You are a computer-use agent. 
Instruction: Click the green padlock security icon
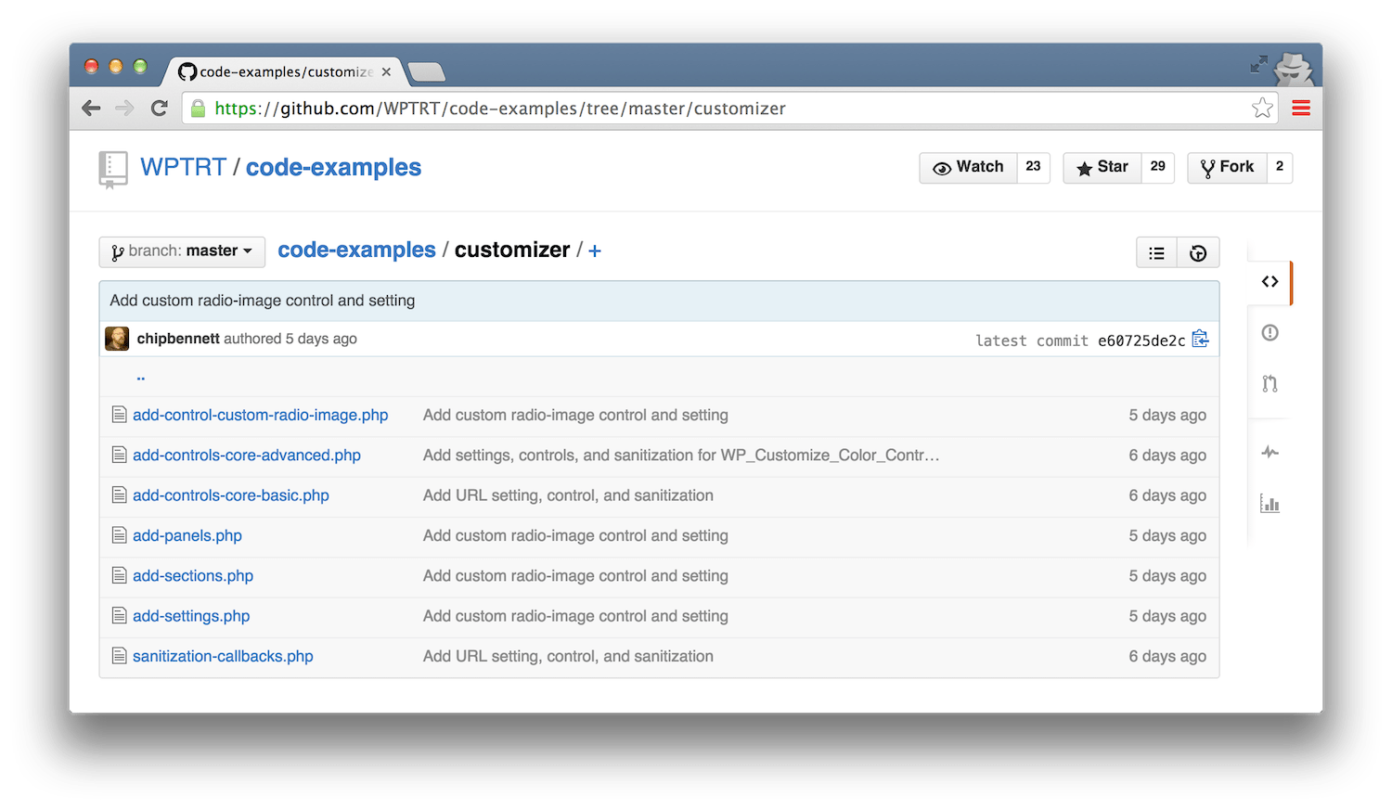(x=198, y=109)
